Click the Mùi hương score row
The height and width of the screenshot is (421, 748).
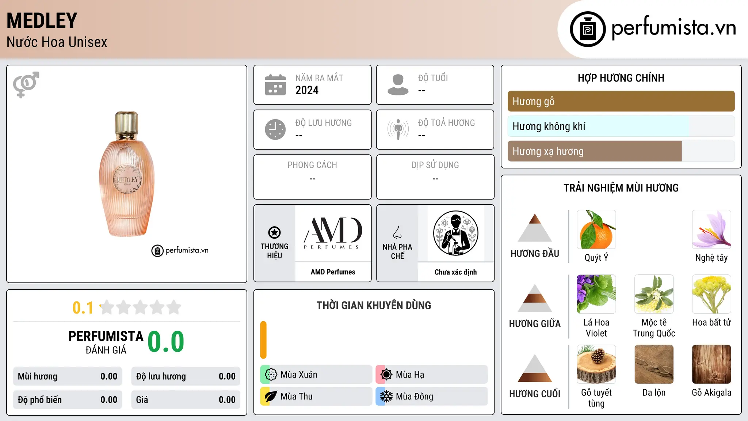68,376
